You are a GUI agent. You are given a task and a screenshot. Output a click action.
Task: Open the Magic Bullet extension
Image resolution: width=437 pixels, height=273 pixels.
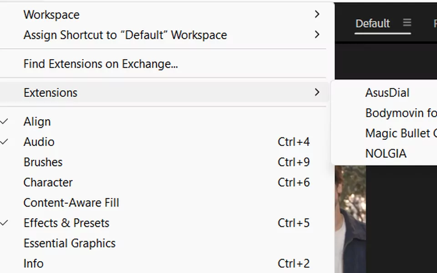point(401,133)
